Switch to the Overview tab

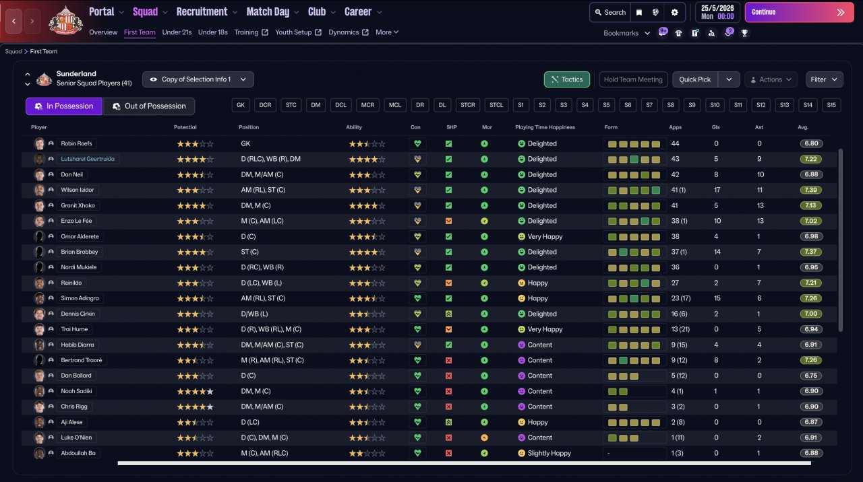pos(103,32)
